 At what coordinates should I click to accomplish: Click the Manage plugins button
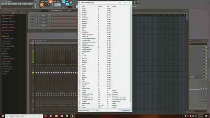coord(126,110)
